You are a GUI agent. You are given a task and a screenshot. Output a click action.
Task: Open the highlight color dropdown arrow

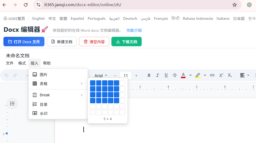tap(205, 75)
